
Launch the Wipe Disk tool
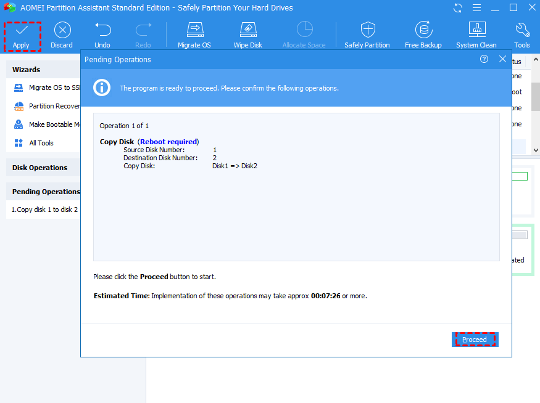coord(247,30)
